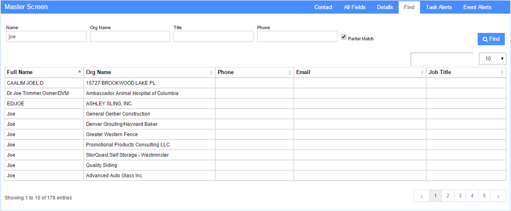Focus the table filter box above results
The image size is (511, 211).
pyautogui.click(x=441, y=59)
